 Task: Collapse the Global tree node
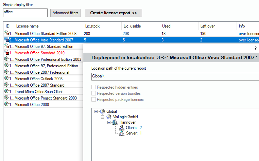[x=97, y=111]
